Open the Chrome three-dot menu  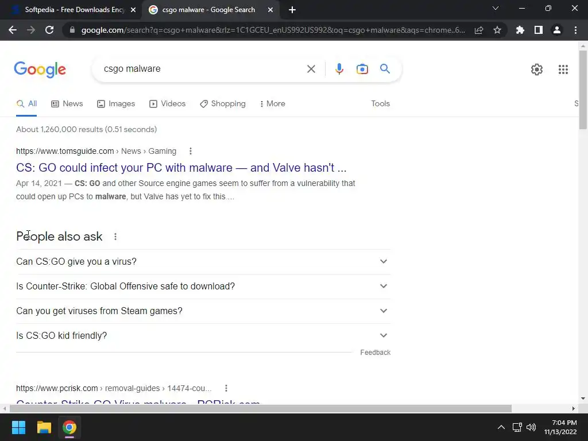(x=575, y=30)
